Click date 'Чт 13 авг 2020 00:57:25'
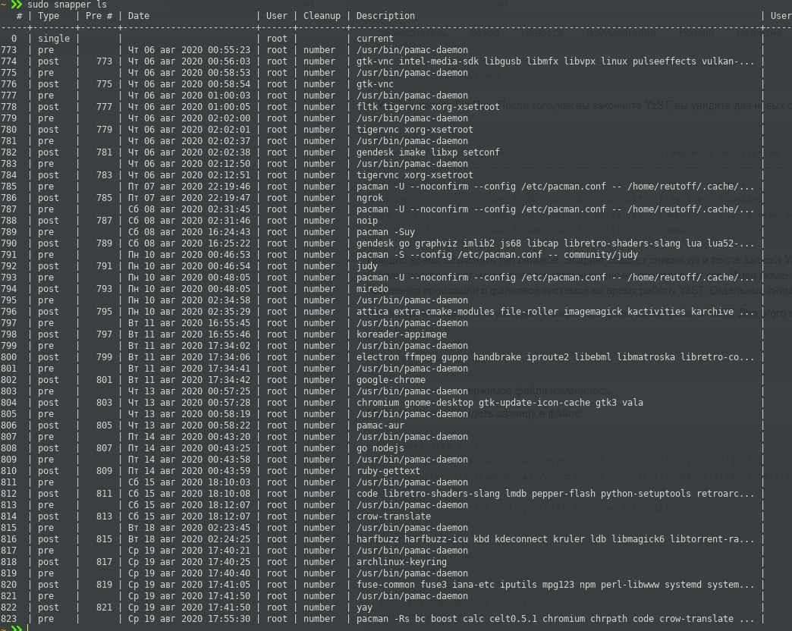 click(x=189, y=391)
